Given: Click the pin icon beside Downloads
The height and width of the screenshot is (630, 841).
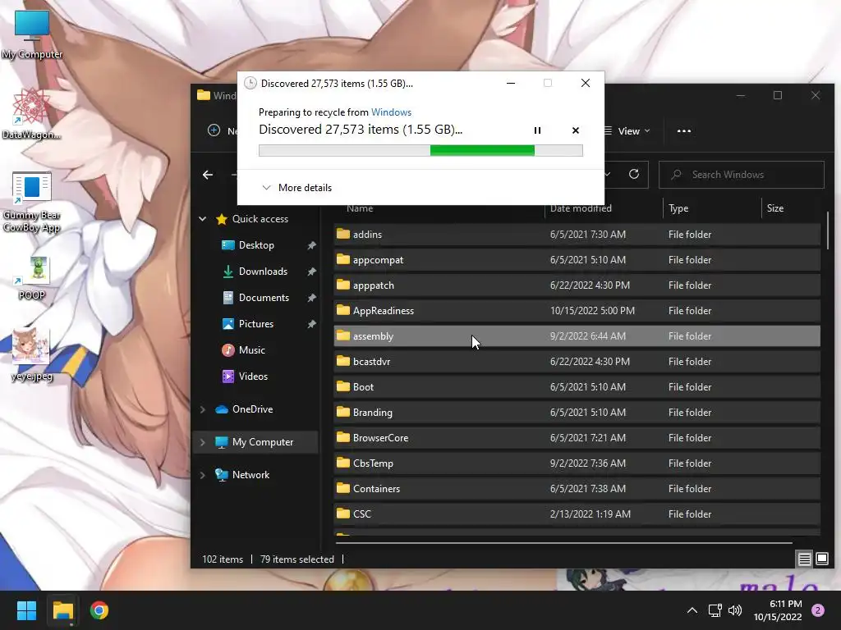Looking at the screenshot, I should (x=311, y=272).
